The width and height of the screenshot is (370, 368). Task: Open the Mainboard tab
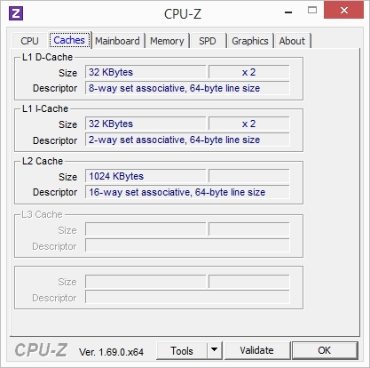[x=117, y=41]
